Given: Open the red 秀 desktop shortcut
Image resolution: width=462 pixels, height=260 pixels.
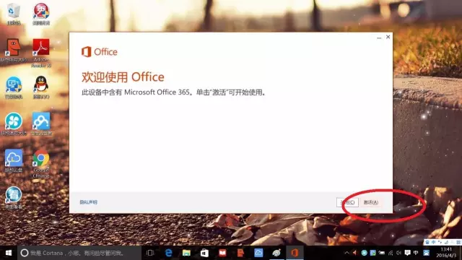Looking at the screenshot, I should 41,14.
